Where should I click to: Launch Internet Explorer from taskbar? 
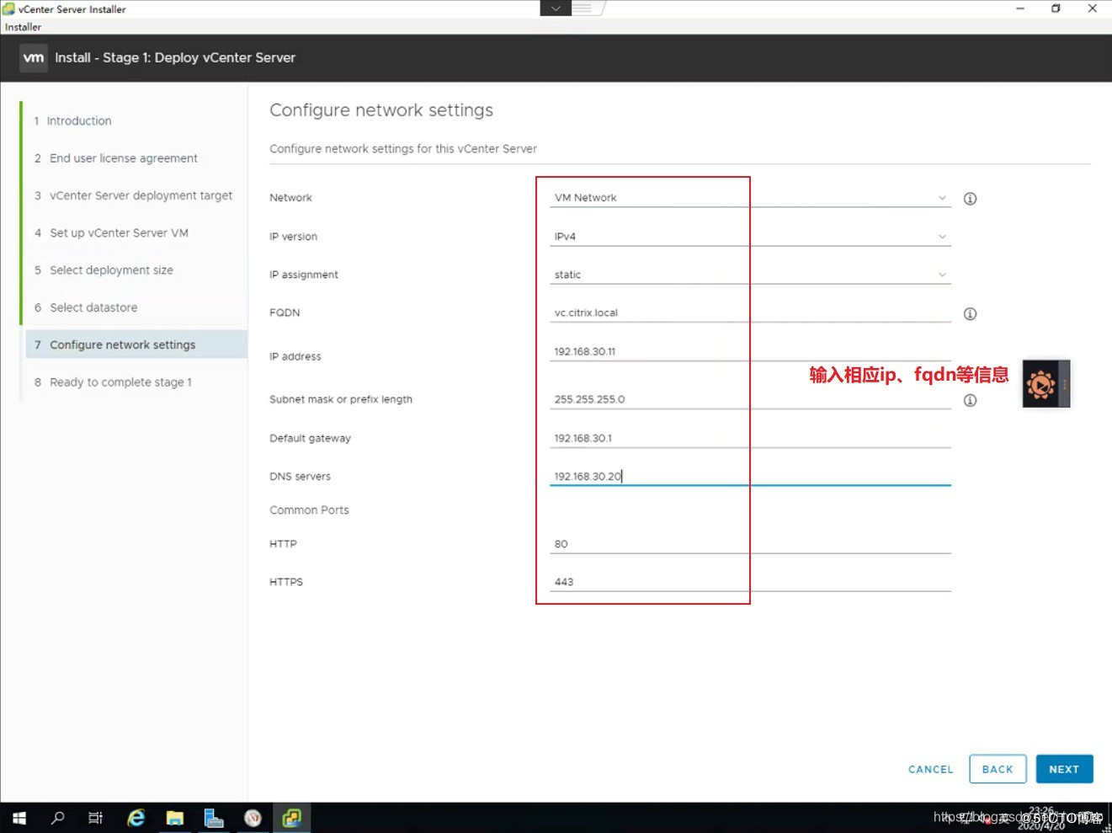136,818
